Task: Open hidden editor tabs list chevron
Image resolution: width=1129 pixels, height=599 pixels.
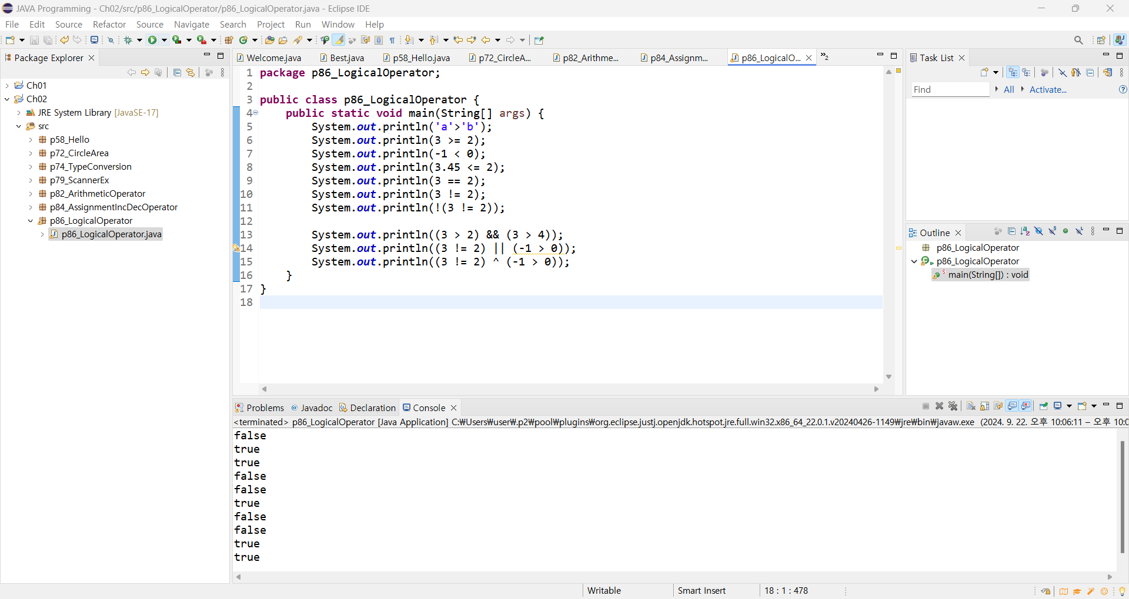Action: 824,56
